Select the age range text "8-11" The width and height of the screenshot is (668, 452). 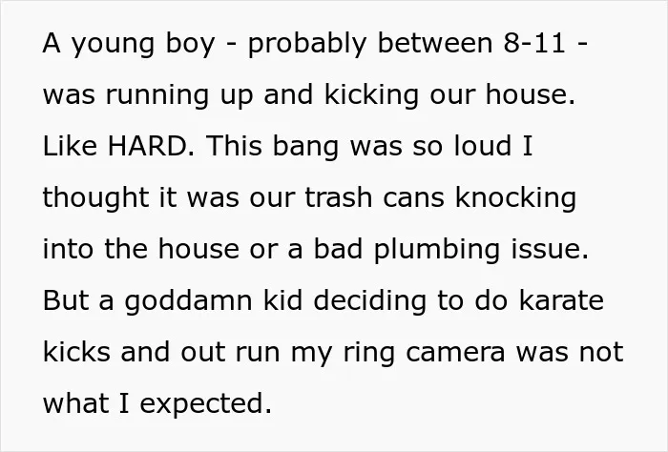(534, 43)
